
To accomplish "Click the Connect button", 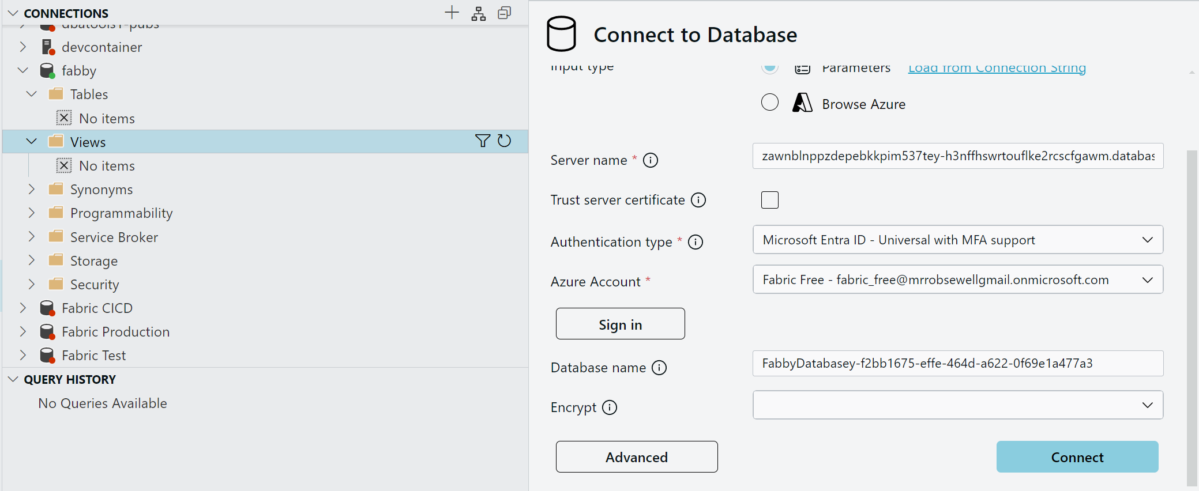I will pyautogui.click(x=1077, y=457).
